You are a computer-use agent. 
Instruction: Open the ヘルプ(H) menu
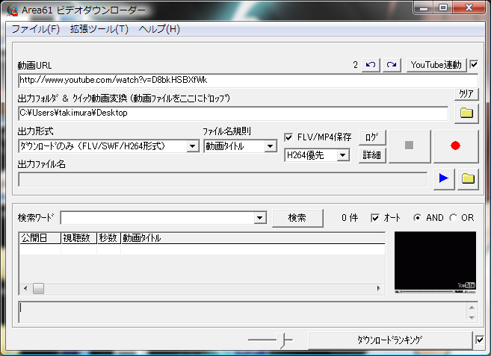159,29
